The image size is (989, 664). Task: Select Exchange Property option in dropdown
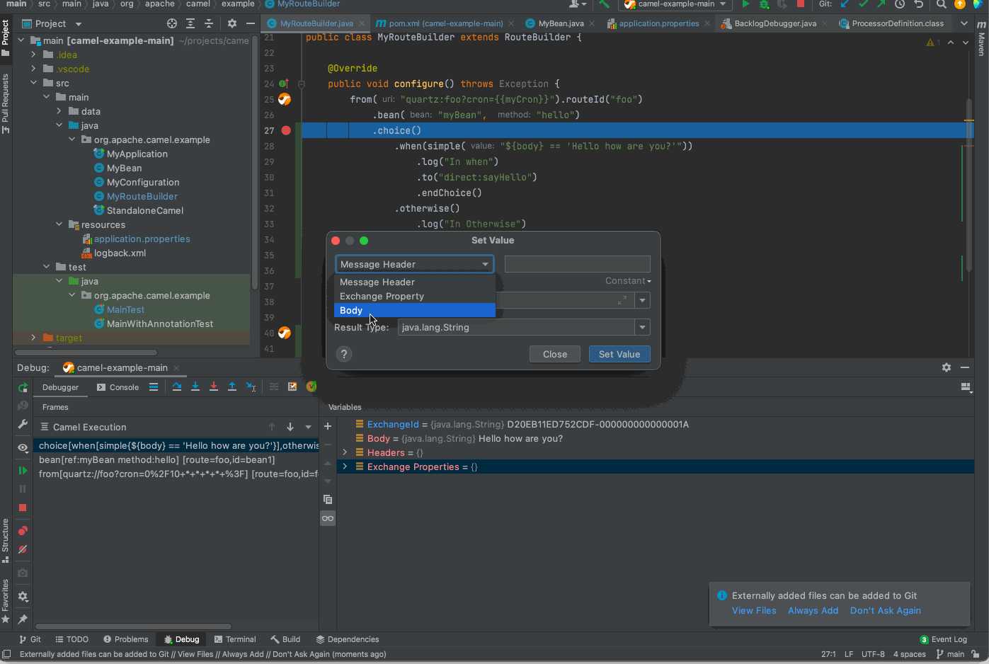414,296
